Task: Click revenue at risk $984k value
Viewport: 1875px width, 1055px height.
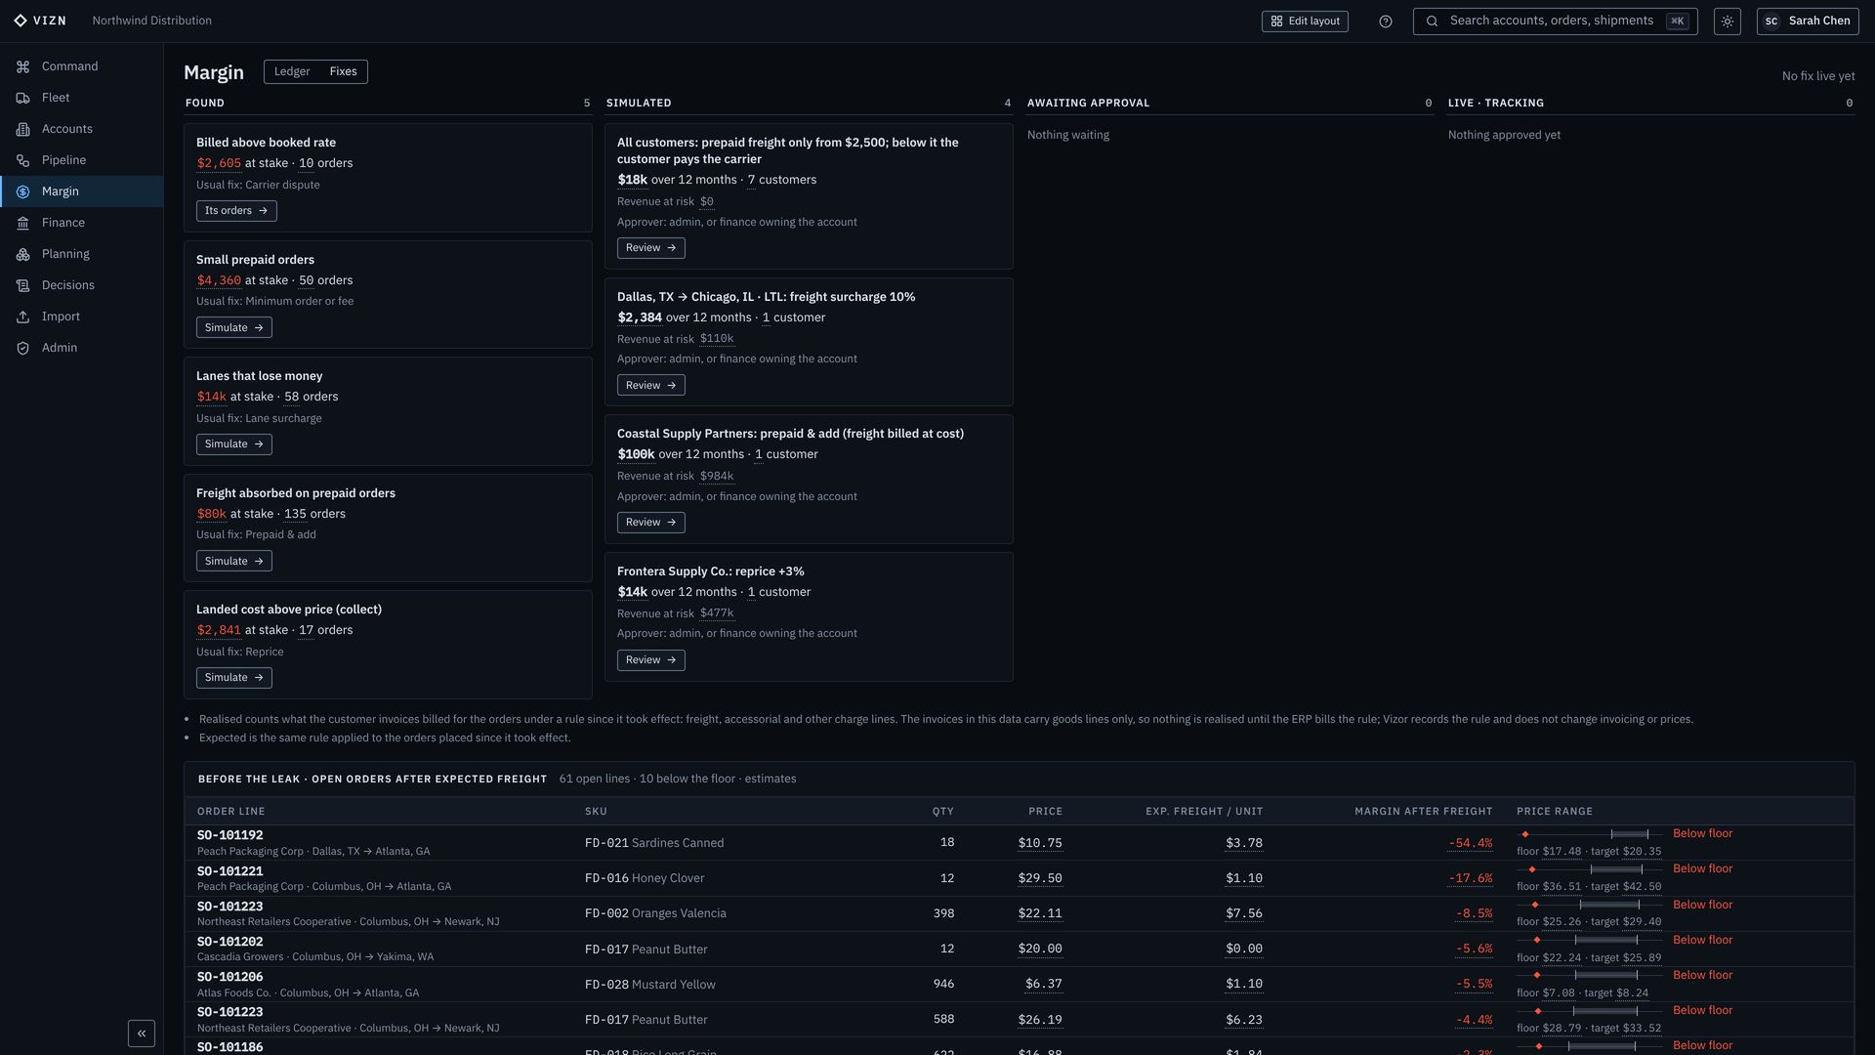Action: tap(717, 477)
